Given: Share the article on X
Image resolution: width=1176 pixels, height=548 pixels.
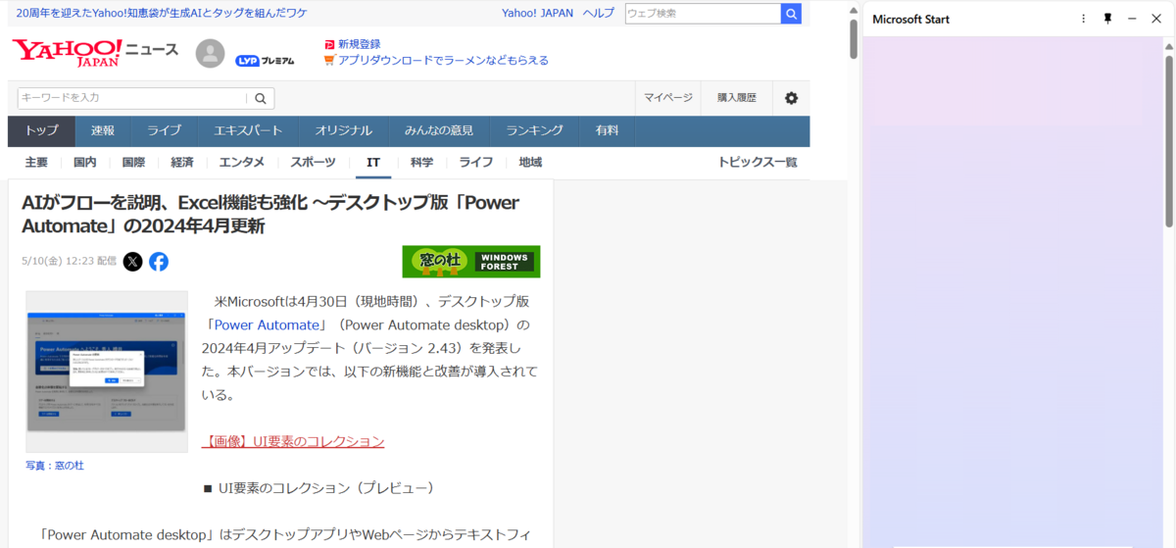Looking at the screenshot, I should (x=132, y=262).
